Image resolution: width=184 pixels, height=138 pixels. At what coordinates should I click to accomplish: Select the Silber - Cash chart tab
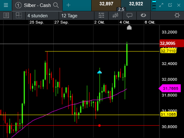pos(37,5)
